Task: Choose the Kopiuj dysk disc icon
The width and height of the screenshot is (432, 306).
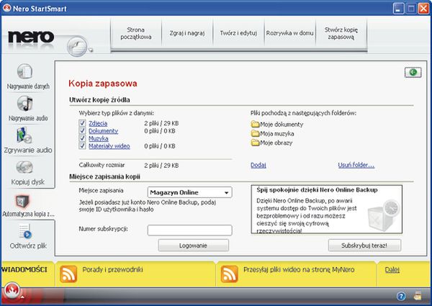Action: pyautogui.click(x=24, y=167)
